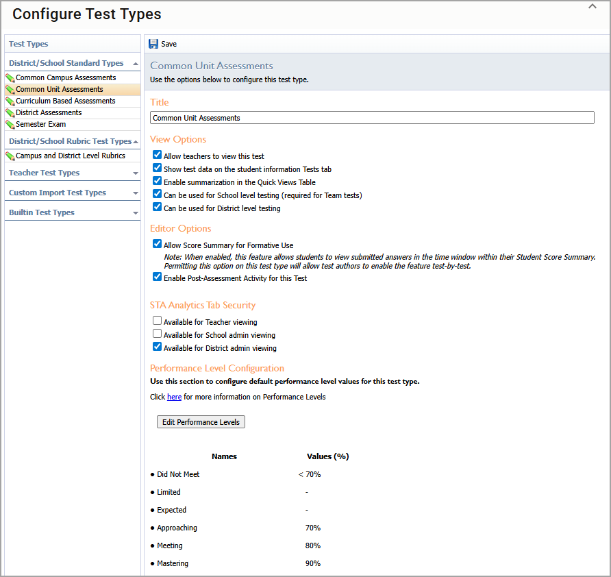This screenshot has width=611, height=577.
Task: Select Semester Exam test type
Action: (x=41, y=124)
